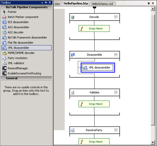Pick the EDI disassembler icon
The width and height of the screenshot is (157, 146).
click(x=4, y=22)
